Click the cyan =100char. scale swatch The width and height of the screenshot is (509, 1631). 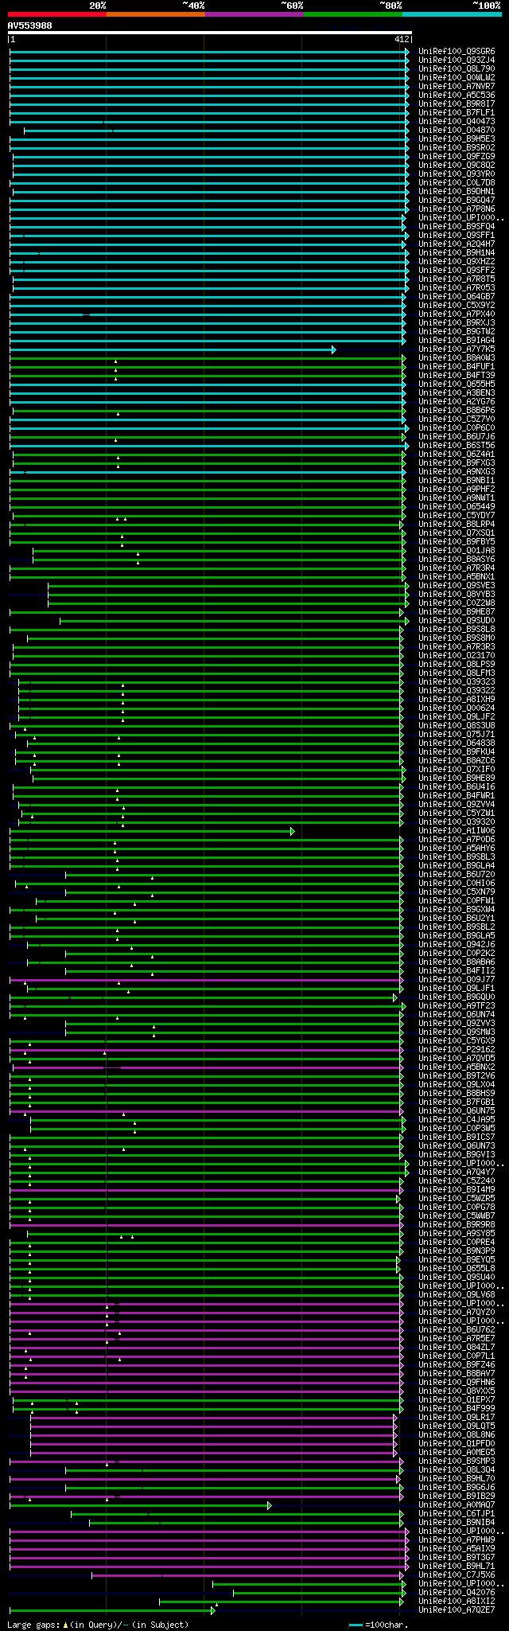356,1625
